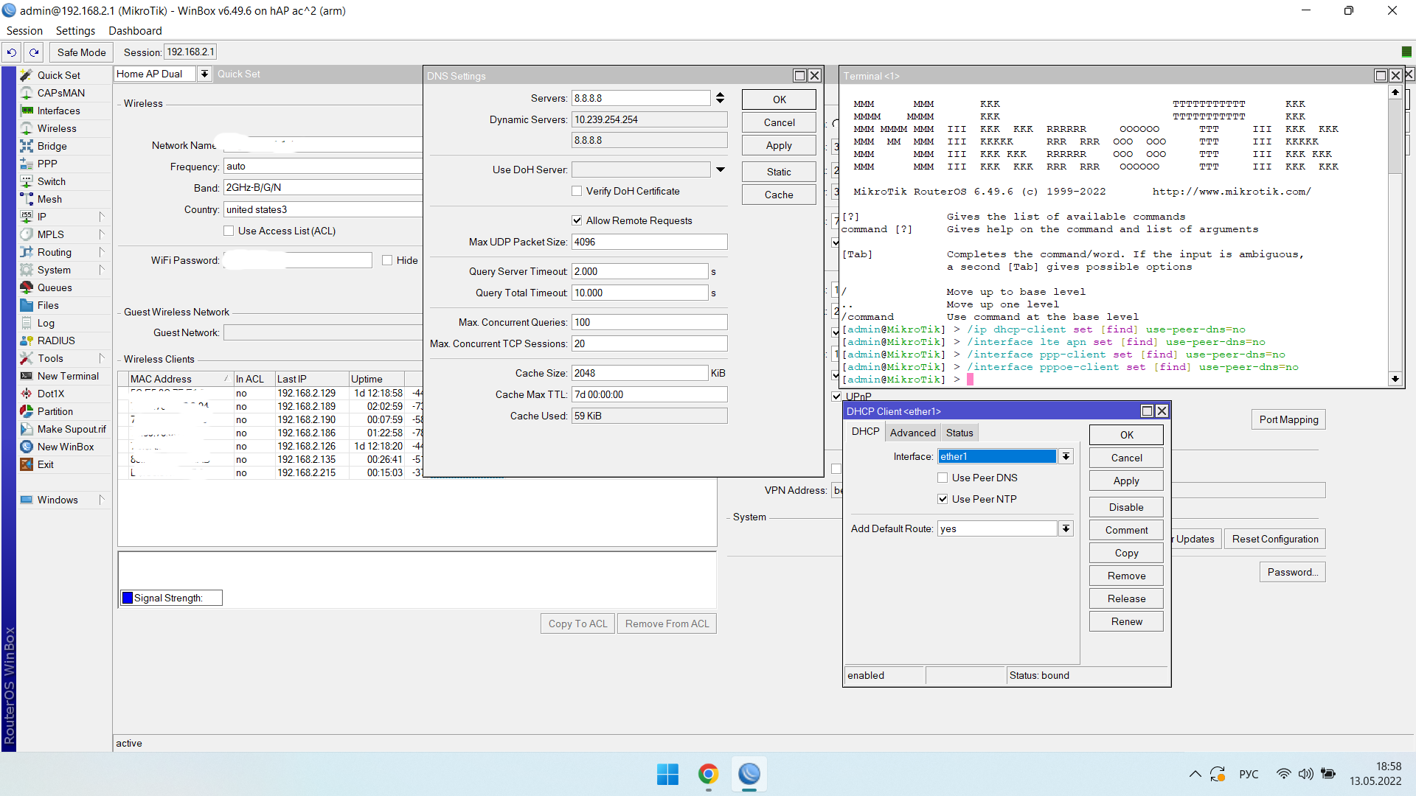Select the DHCP tab in DHCP Client
Screen dimensions: 1416x796
pyautogui.click(x=865, y=432)
